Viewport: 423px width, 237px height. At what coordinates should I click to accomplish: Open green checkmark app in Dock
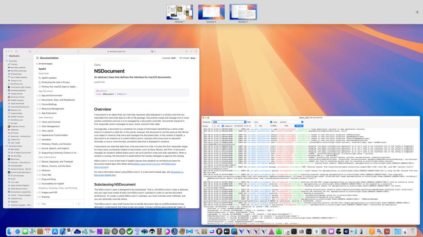coord(130,231)
